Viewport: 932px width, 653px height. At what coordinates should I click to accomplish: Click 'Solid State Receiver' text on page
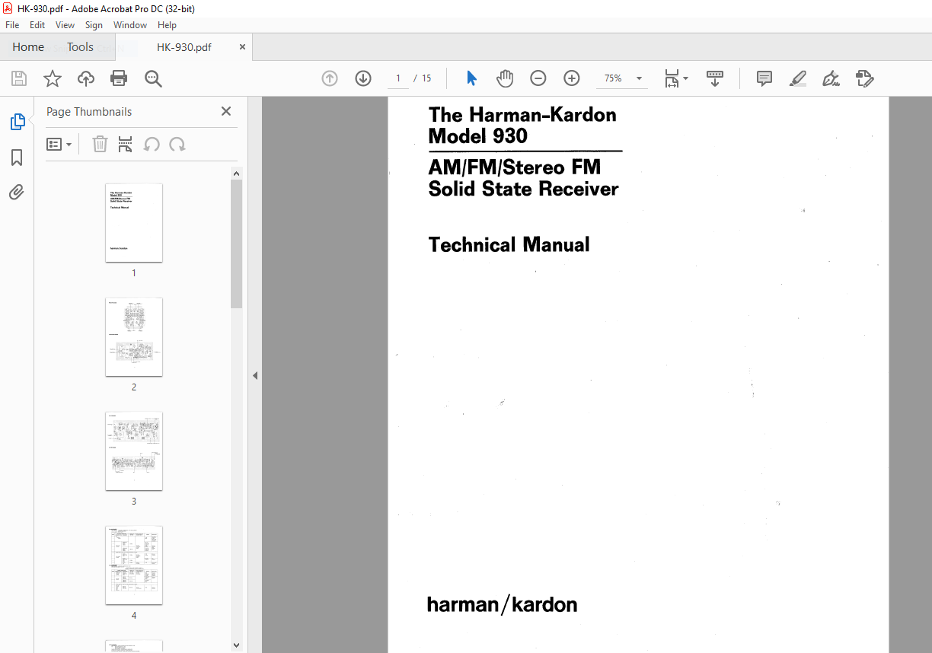[524, 189]
